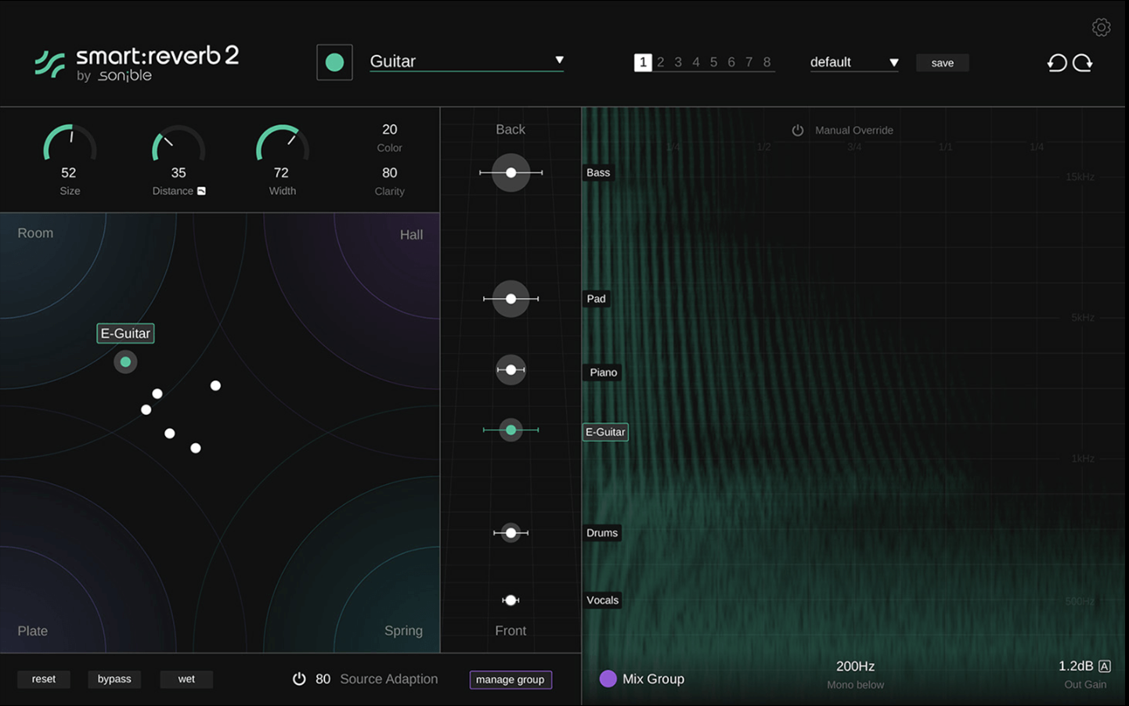Screen dimensions: 1129x706
Task: Open the Guitar profile dropdown
Action: (558, 59)
